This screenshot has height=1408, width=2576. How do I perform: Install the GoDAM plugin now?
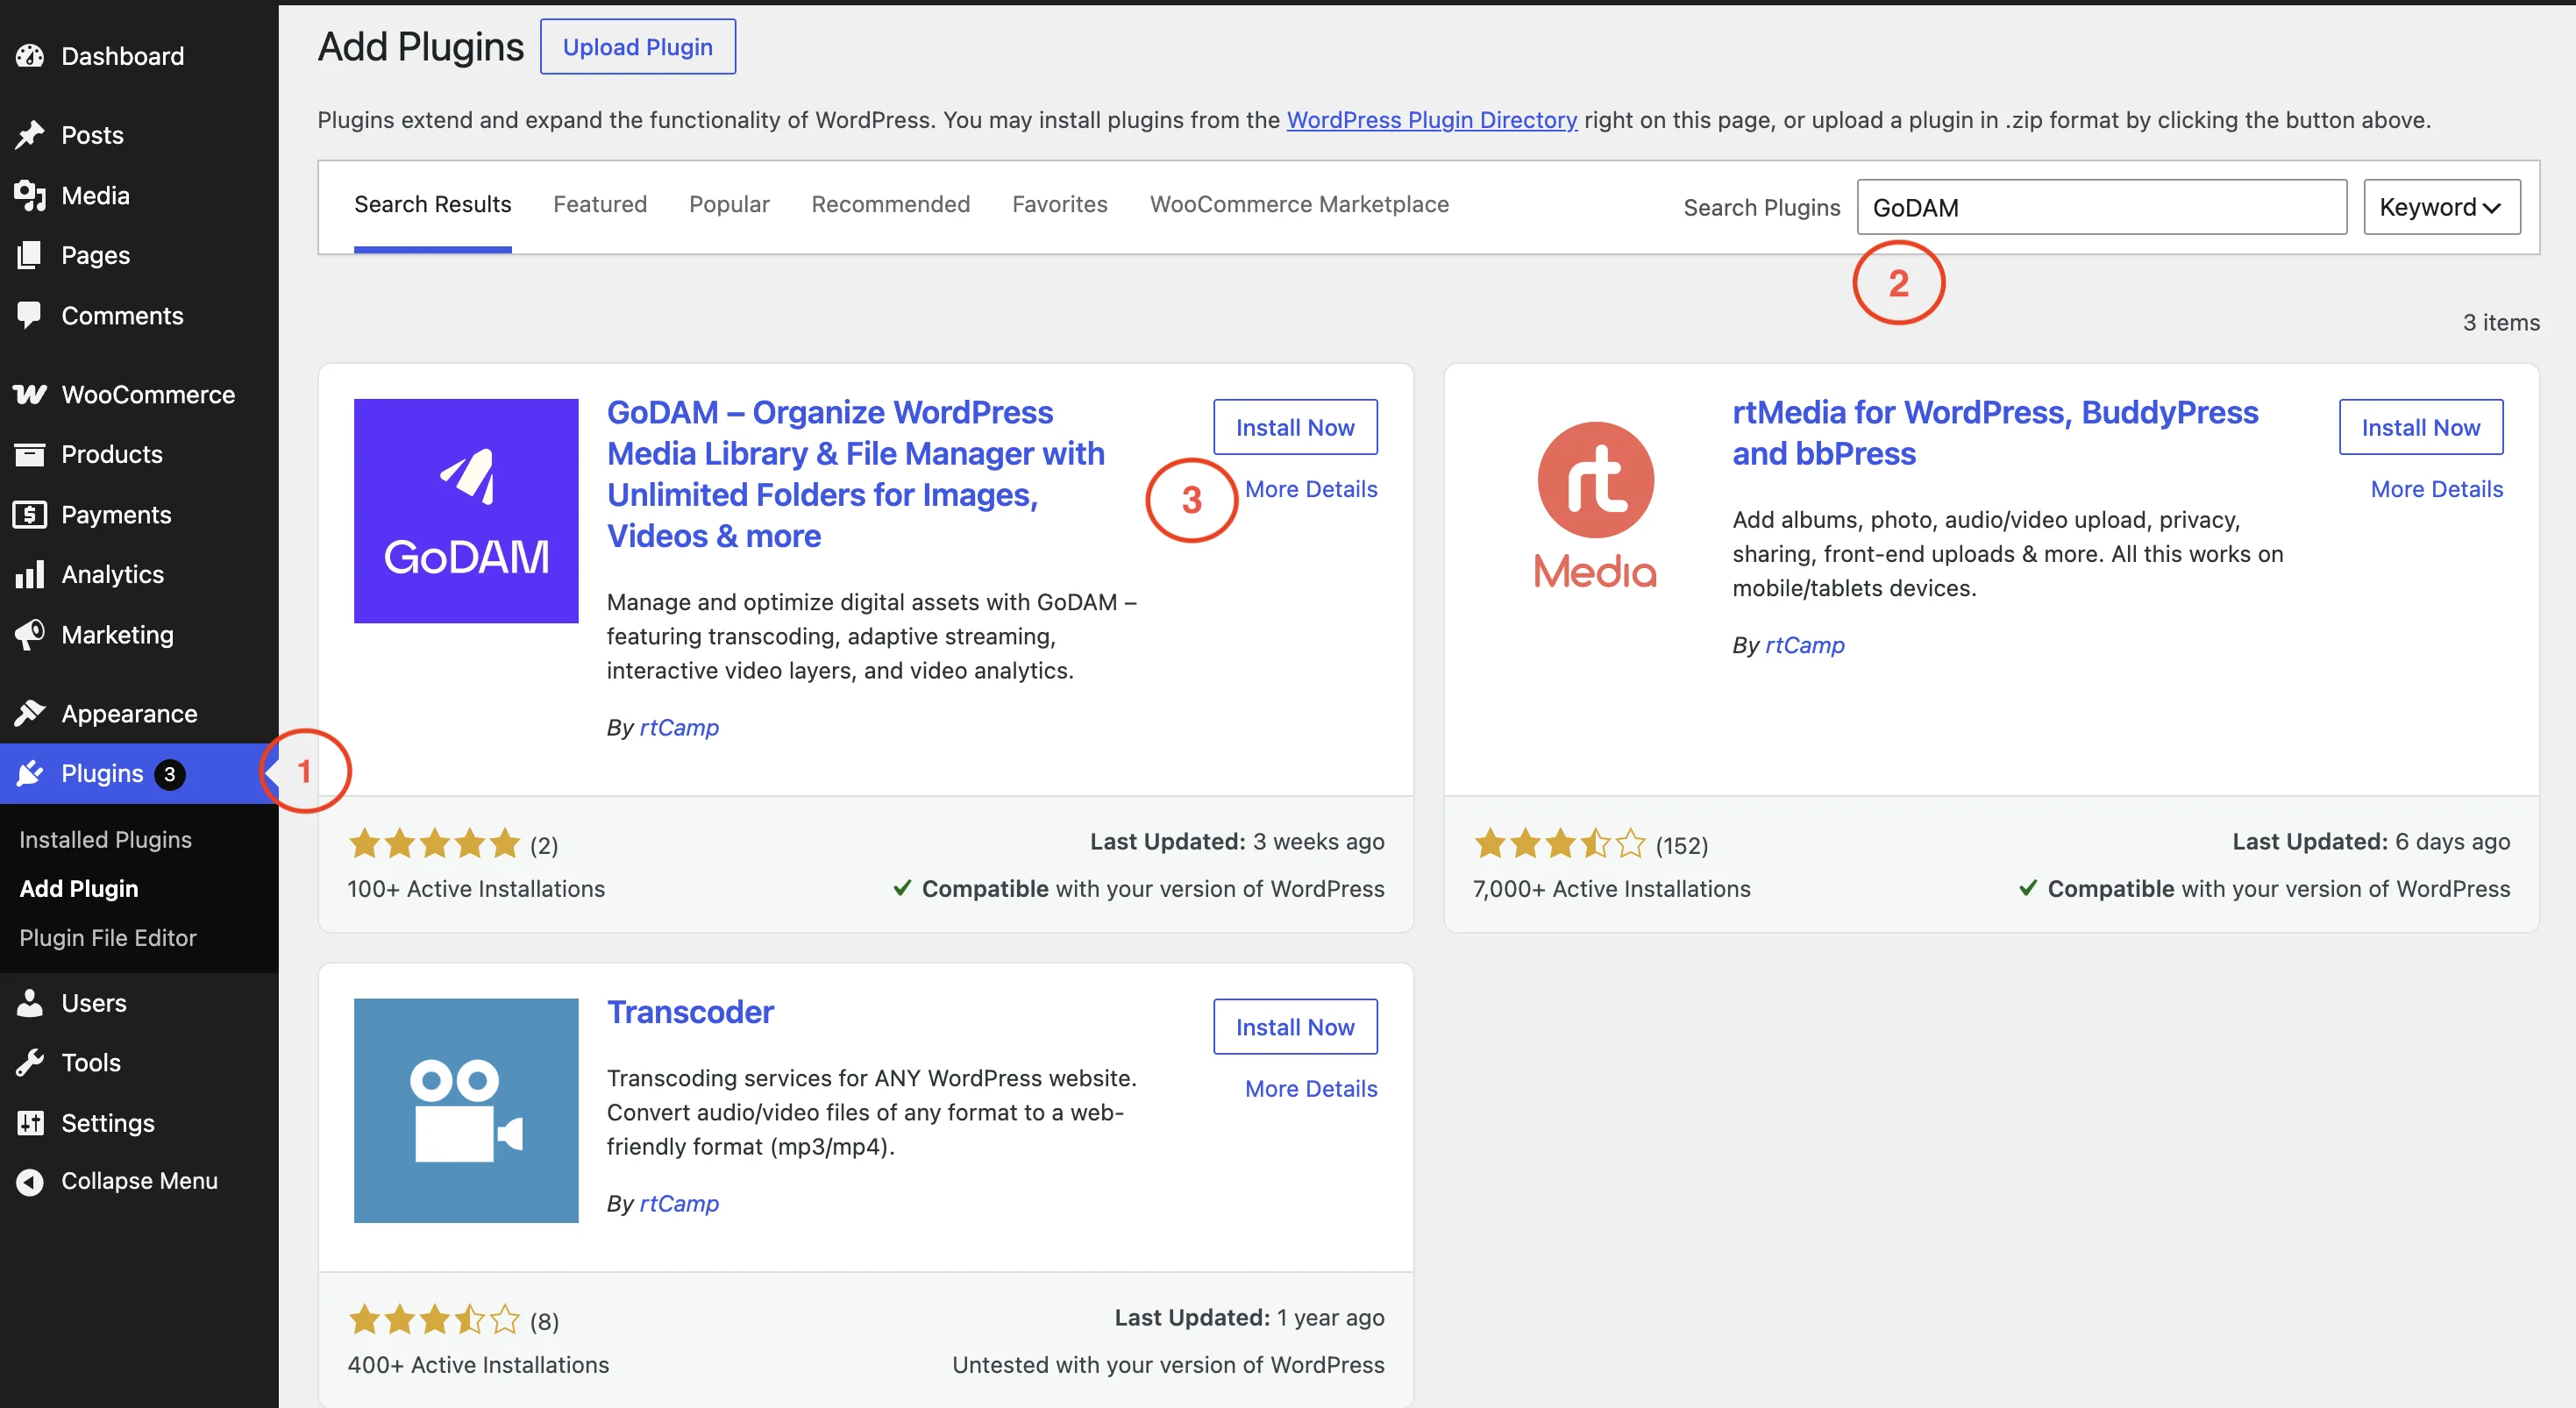pos(1295,427)
